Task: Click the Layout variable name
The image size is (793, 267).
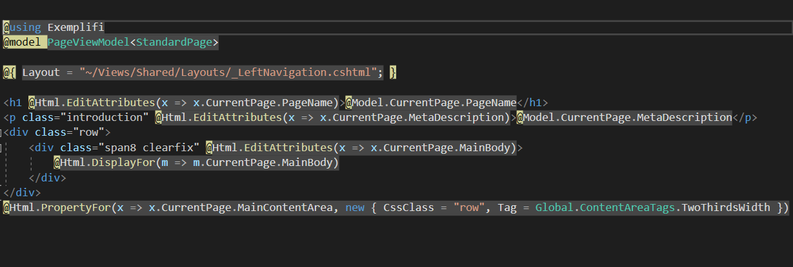Action: click(x=41, y=73)
